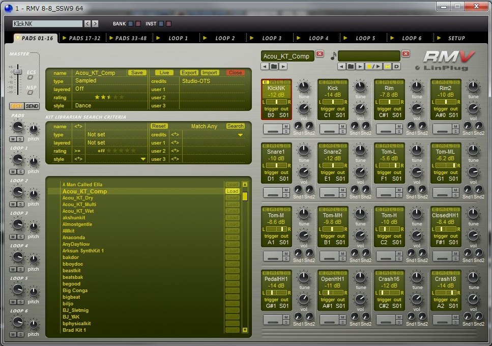Viewport: 492px width, 346px height.
Task: Click the red INST square
Action: click(168, 23)
